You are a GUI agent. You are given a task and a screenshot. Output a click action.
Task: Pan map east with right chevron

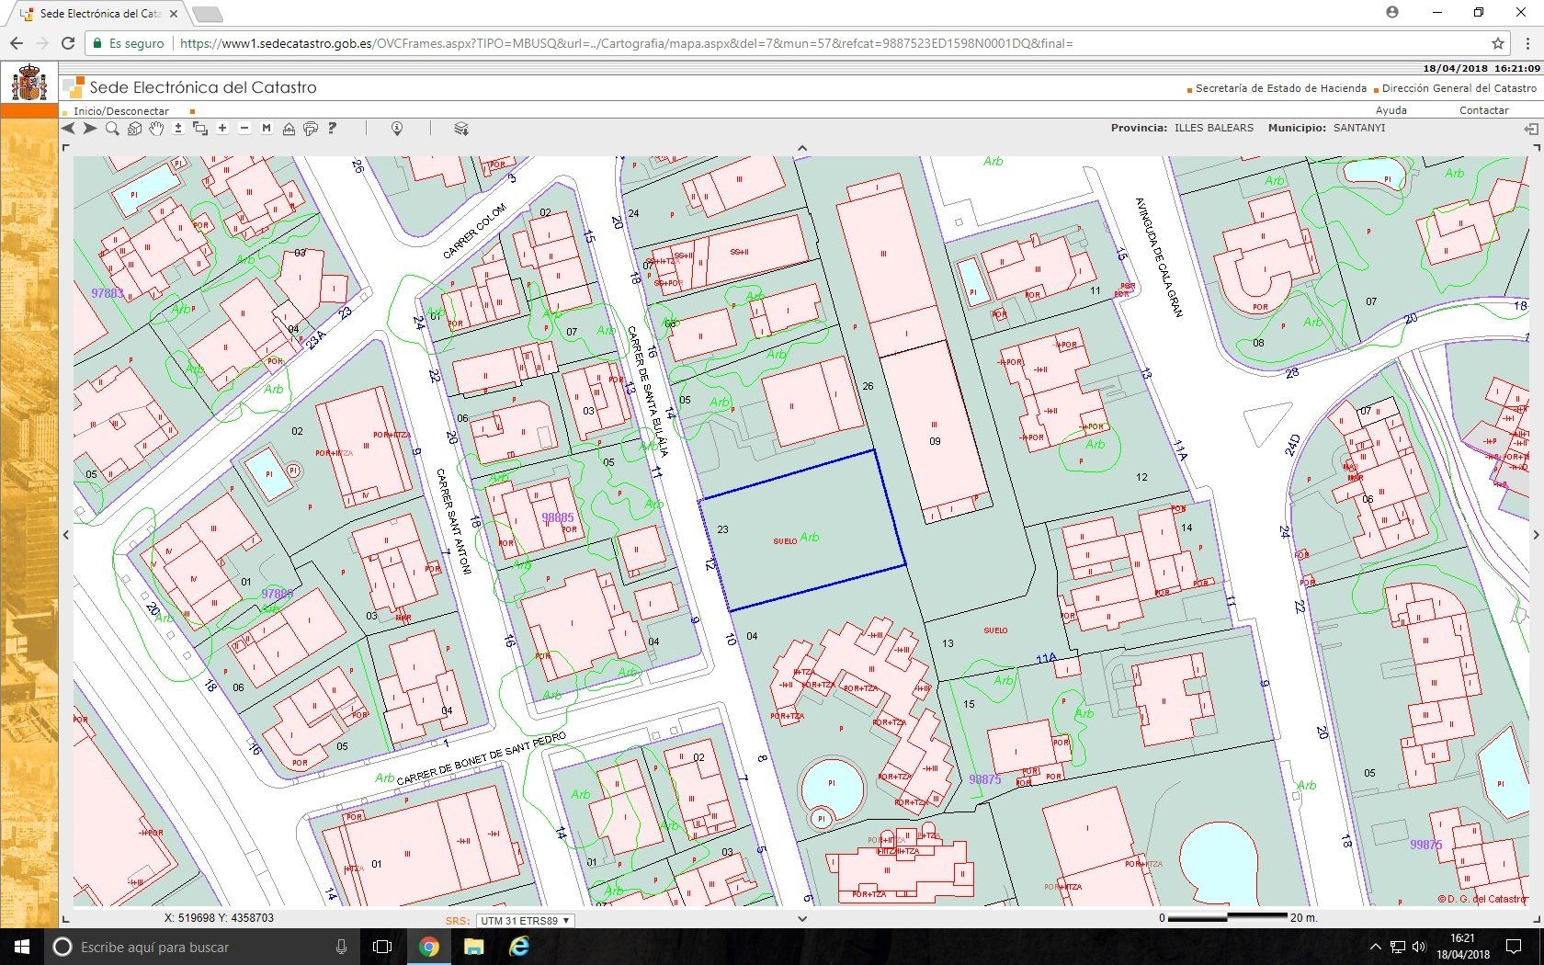[1536, 535]
